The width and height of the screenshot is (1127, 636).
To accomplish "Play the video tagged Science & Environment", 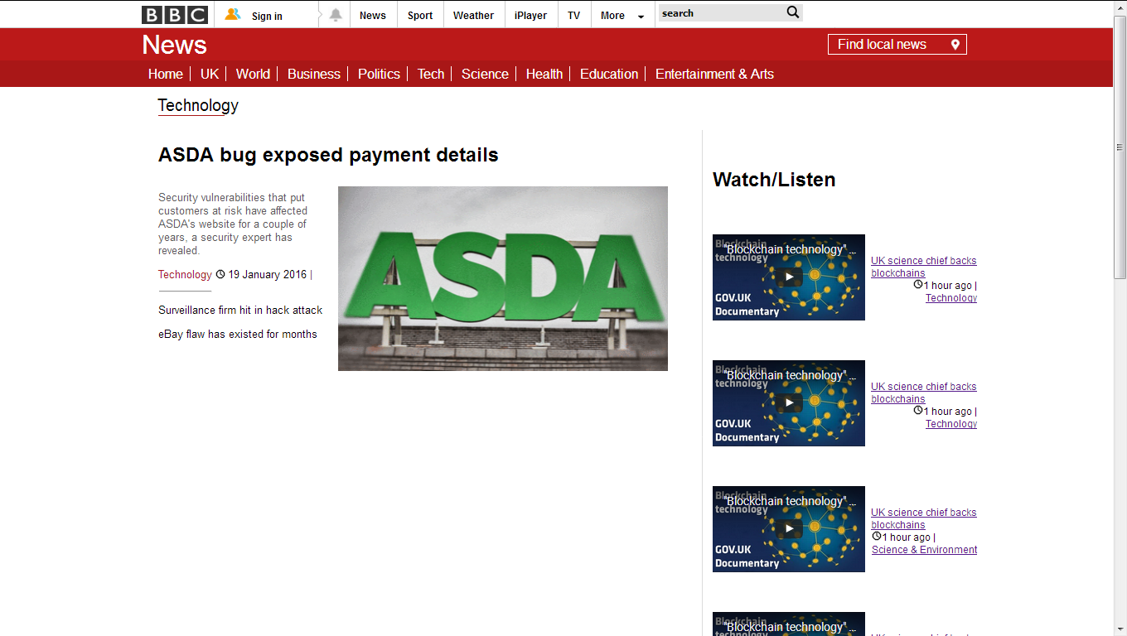I will 789,529.
